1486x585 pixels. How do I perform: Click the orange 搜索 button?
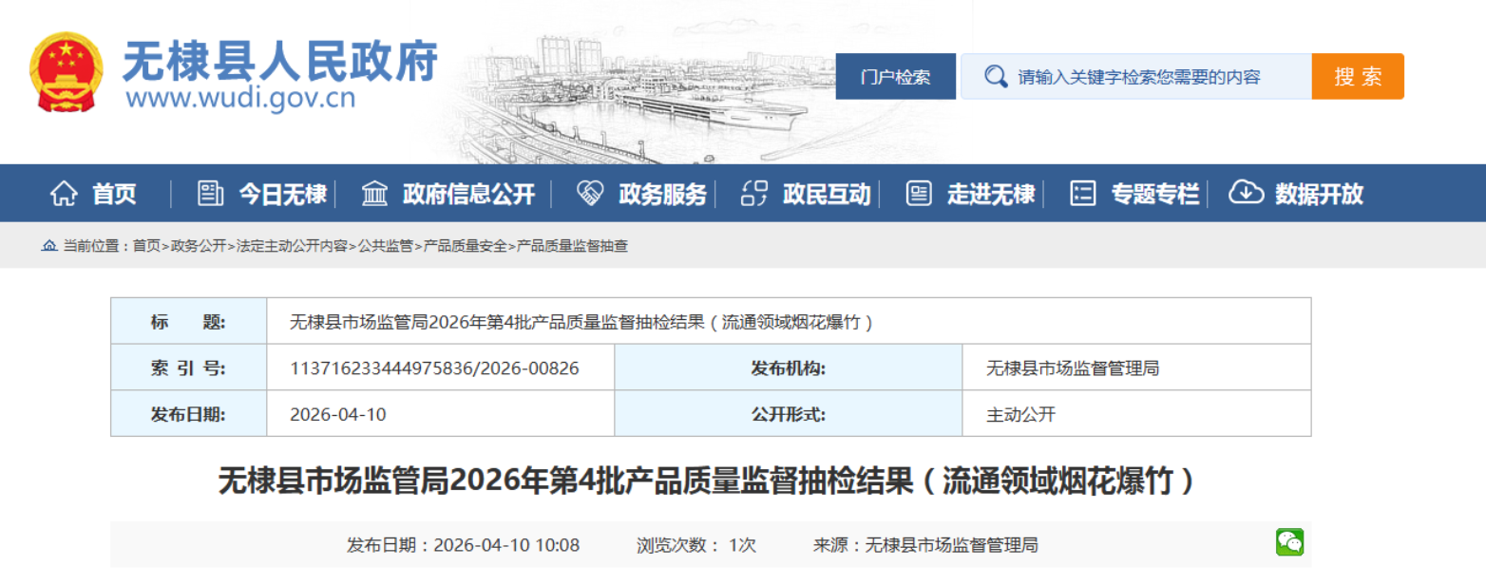pyautogui.click(x=1358, y=77)
